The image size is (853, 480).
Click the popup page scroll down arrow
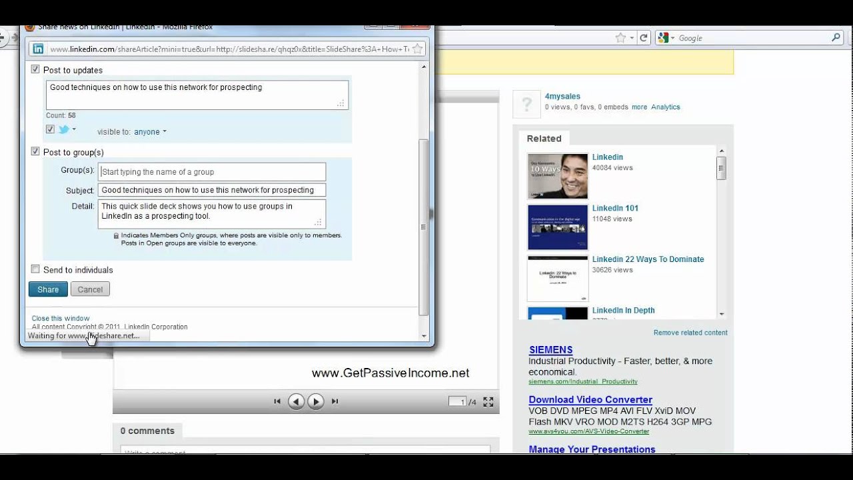coord(423,336)
